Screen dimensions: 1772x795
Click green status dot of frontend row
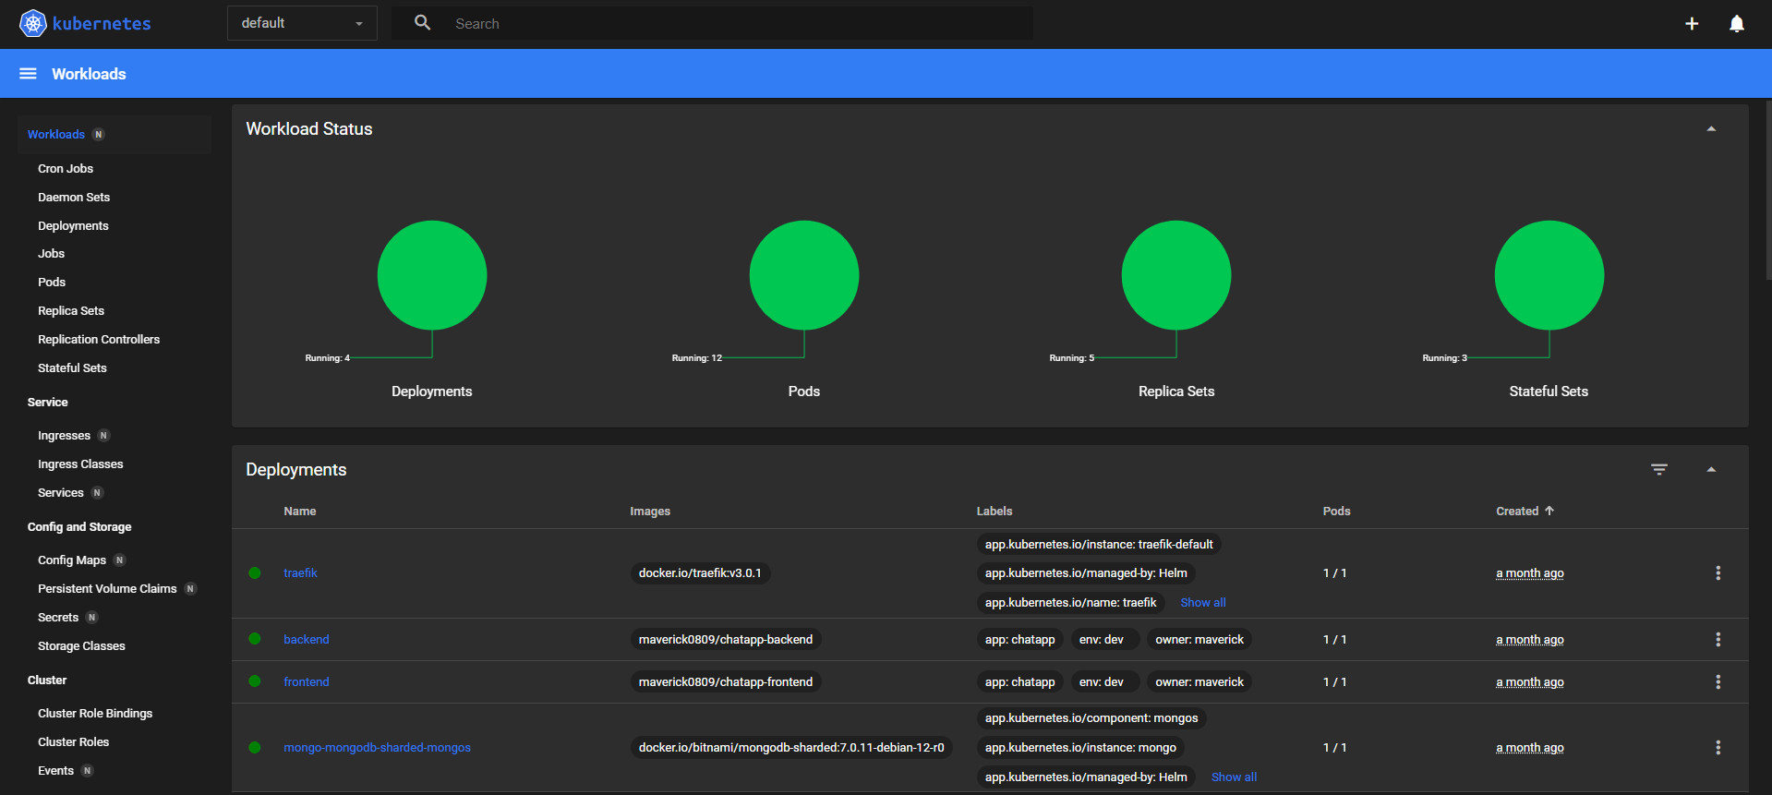(x=255, y=681)
